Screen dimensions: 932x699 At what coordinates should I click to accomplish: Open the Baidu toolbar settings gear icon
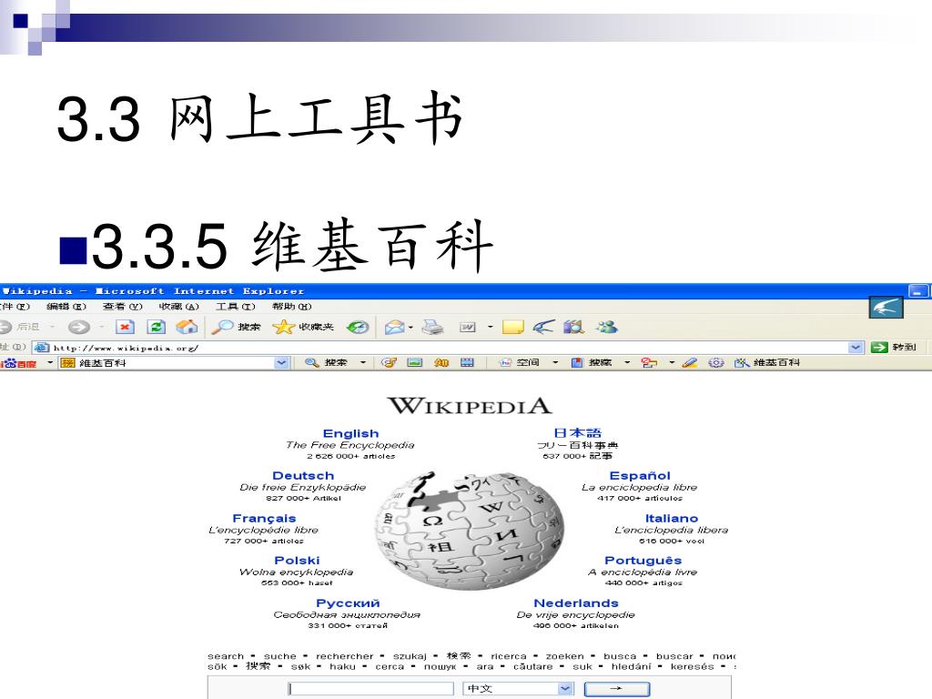716,362
